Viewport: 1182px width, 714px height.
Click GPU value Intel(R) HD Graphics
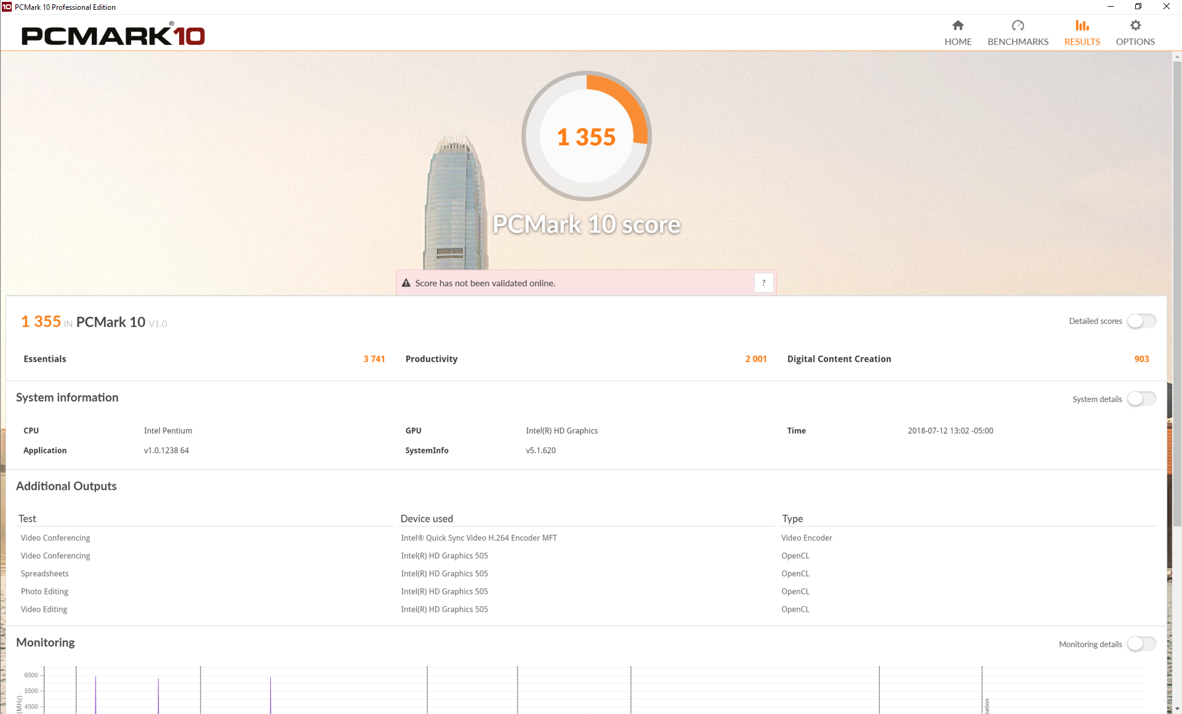coord(561,431)
